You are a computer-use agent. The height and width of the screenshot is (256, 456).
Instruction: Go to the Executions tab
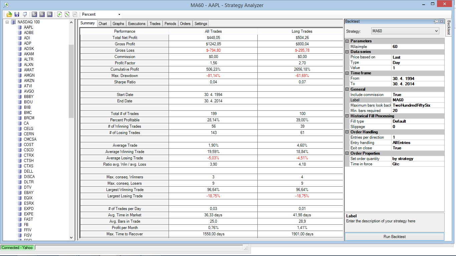click(137, 24)
